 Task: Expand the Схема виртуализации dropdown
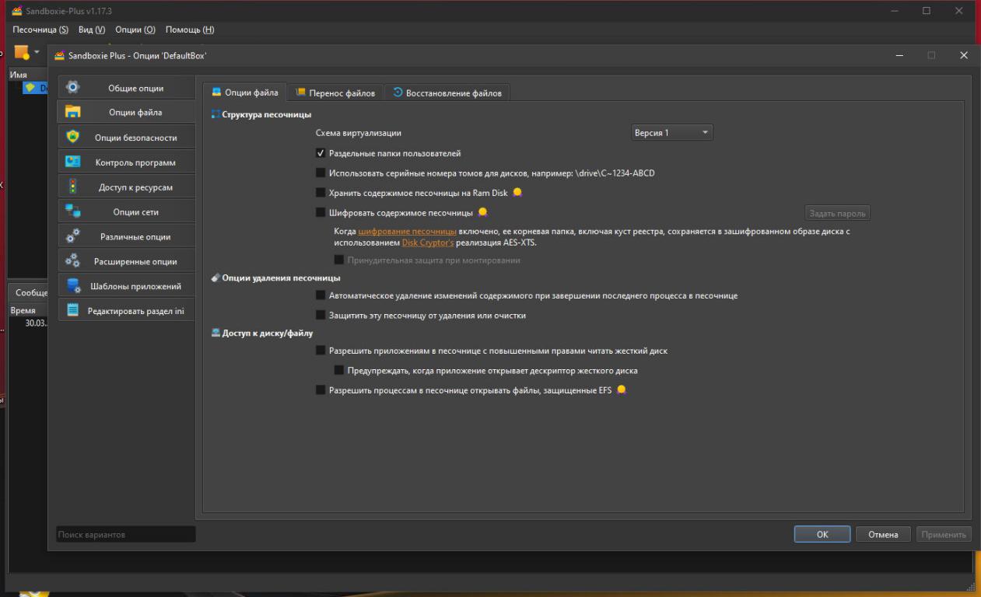[671, 133]
